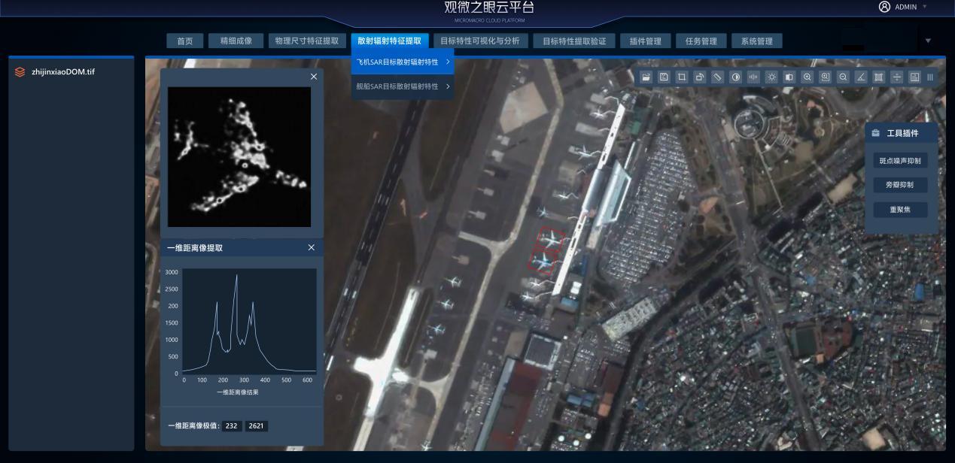
Task: Click the split compare view icon
Action: [x=789, y=77]
